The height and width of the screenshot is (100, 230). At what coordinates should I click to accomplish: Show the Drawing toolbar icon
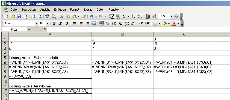(x=154, y=17)
